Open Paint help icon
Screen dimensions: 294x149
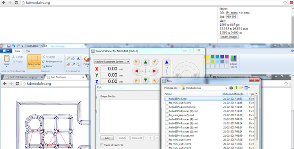292,51
